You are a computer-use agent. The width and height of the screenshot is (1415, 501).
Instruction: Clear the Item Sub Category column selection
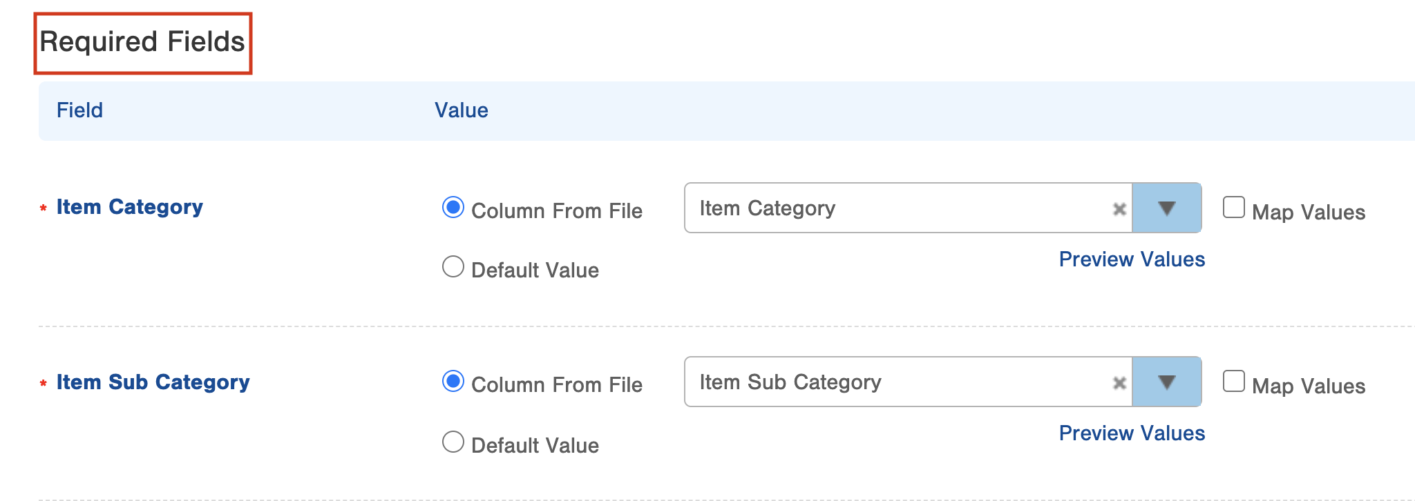pos(1119,383)
